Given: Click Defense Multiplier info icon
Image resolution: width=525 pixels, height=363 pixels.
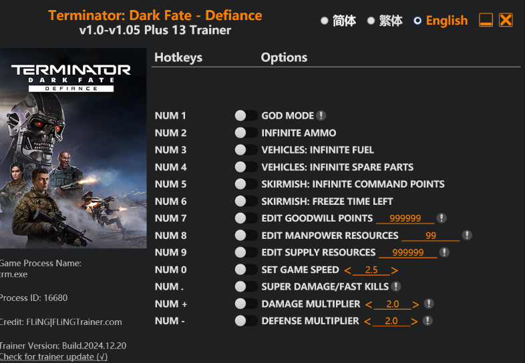Looking at the screenshot, I should click(427, 321).
